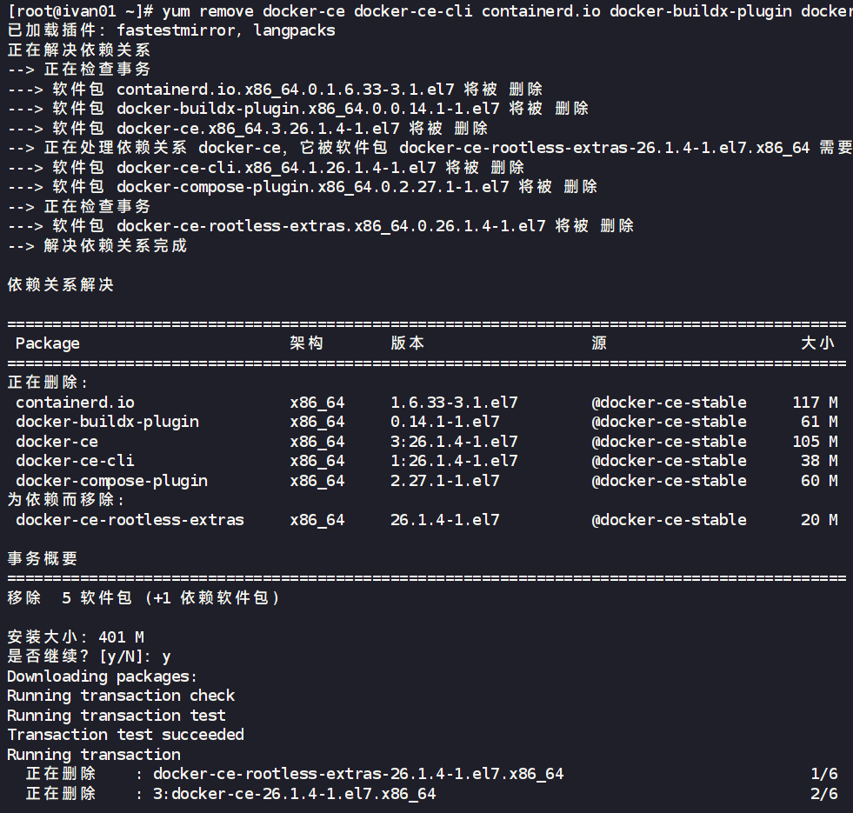This screenshot has width=853, height=813.
Task: Click the "1/6" progress counter
Action: 823,774
